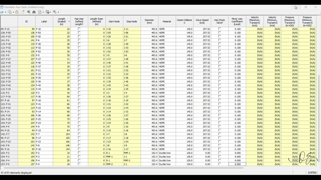
Task: Click Hazen-Williams cell '130.0' in row 156: P-4
Action: click(185, 160)
